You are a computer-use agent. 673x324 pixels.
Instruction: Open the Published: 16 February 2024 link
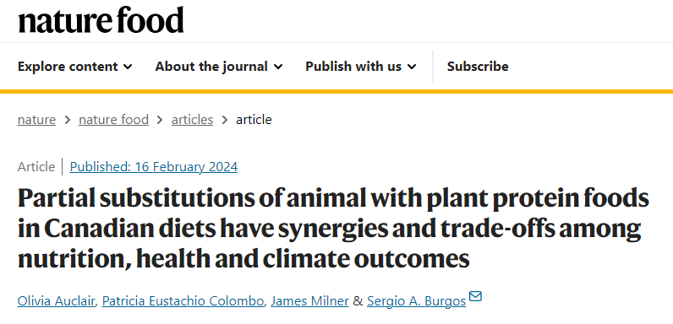tap(154, 167)
